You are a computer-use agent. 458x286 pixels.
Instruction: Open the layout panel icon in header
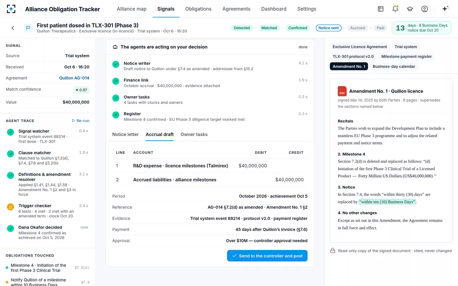381,9
